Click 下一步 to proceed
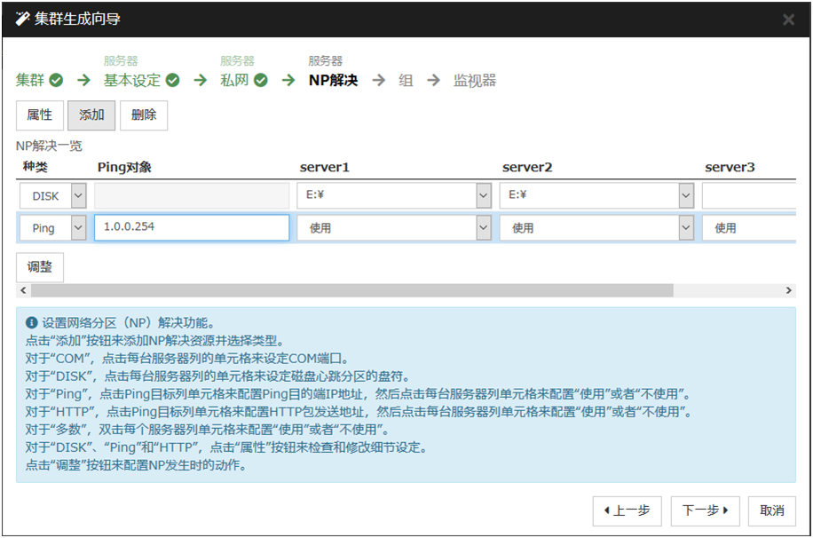813x538 pixels. pyautogui.click(x=705, y=510)
